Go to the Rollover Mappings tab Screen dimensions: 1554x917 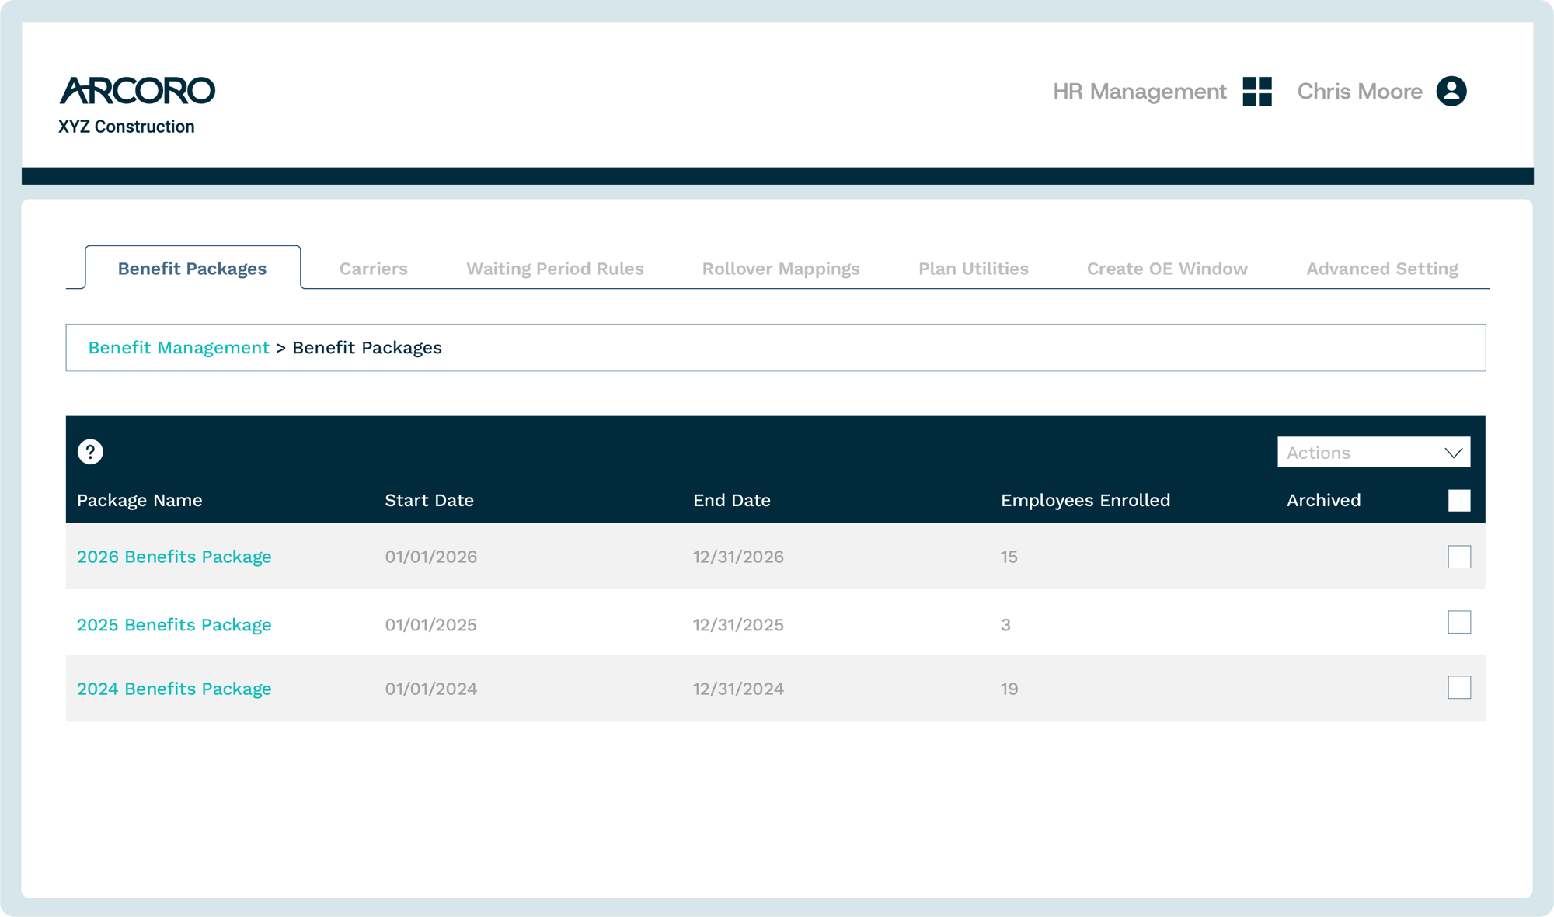tap(781, 269)
